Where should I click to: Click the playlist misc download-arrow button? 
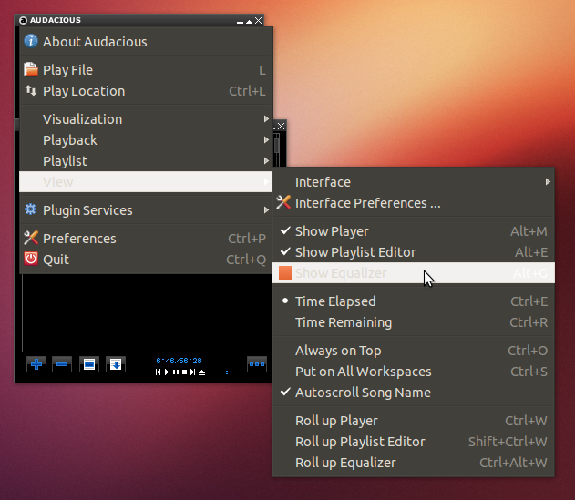(x=116, y=364)
